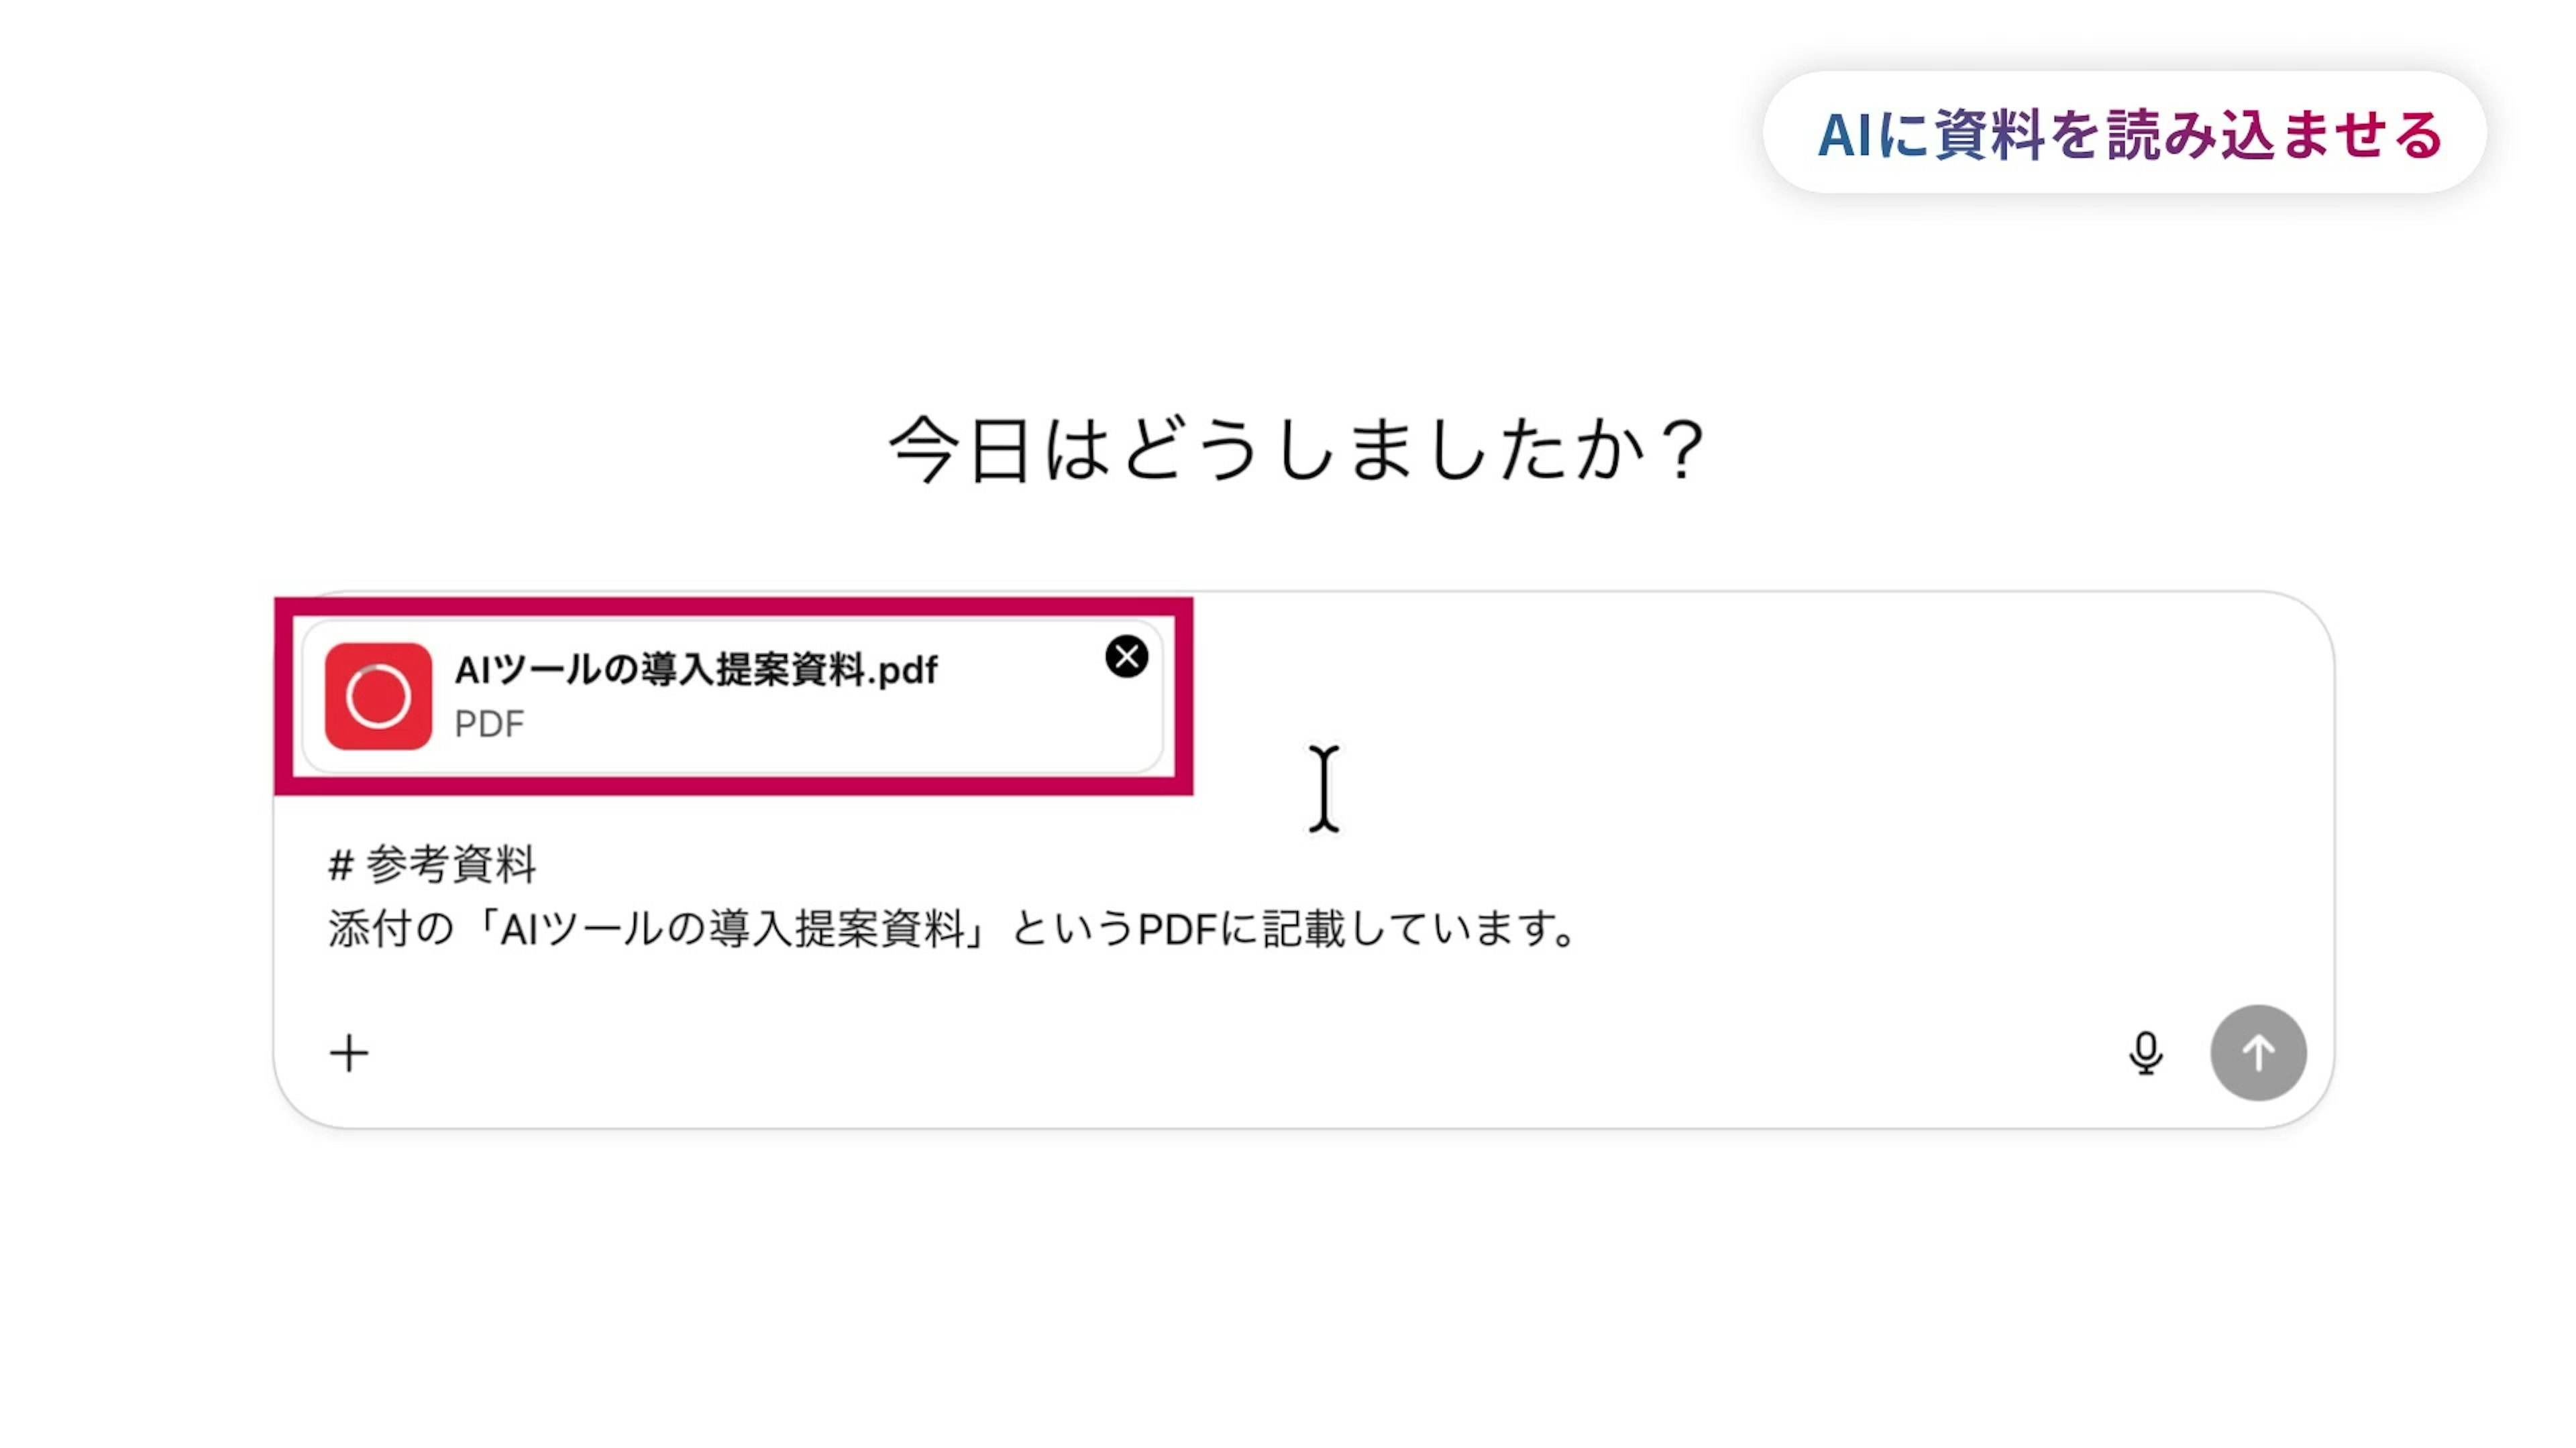Click the '# 参考資料' heading line

(432, 864)
